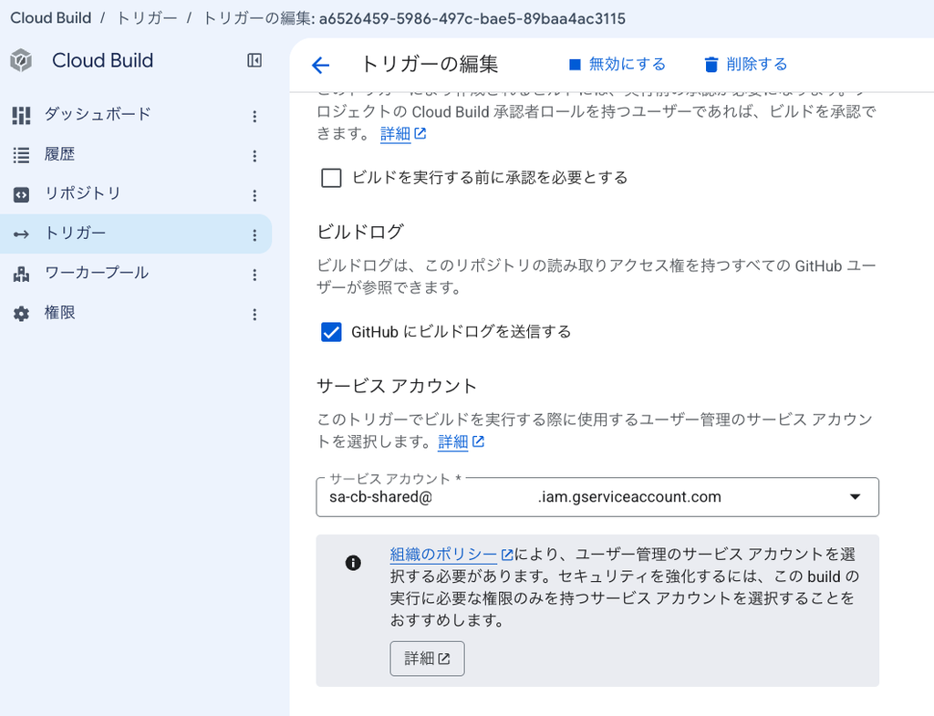Image resolution: width=934 pixels, height=716 pixels.
Task: Click the Cloud Build sidebar title
Action: coord(102,60)
